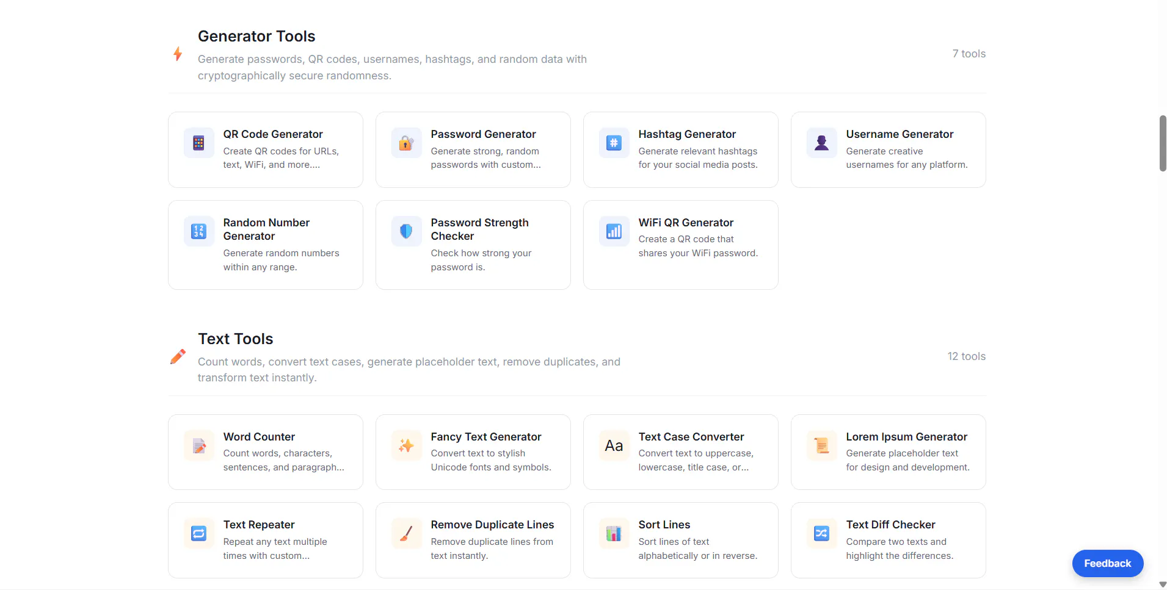The image size is (1167, 590).
Task: Click the scrollbar down arrow
Action: point(1163,585)
